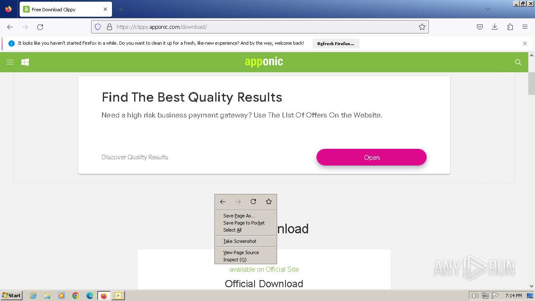
Task: Click the volume speaker tray icon
Action: tap(475, 296)
